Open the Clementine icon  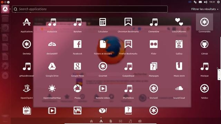click(x=154, y=22)
